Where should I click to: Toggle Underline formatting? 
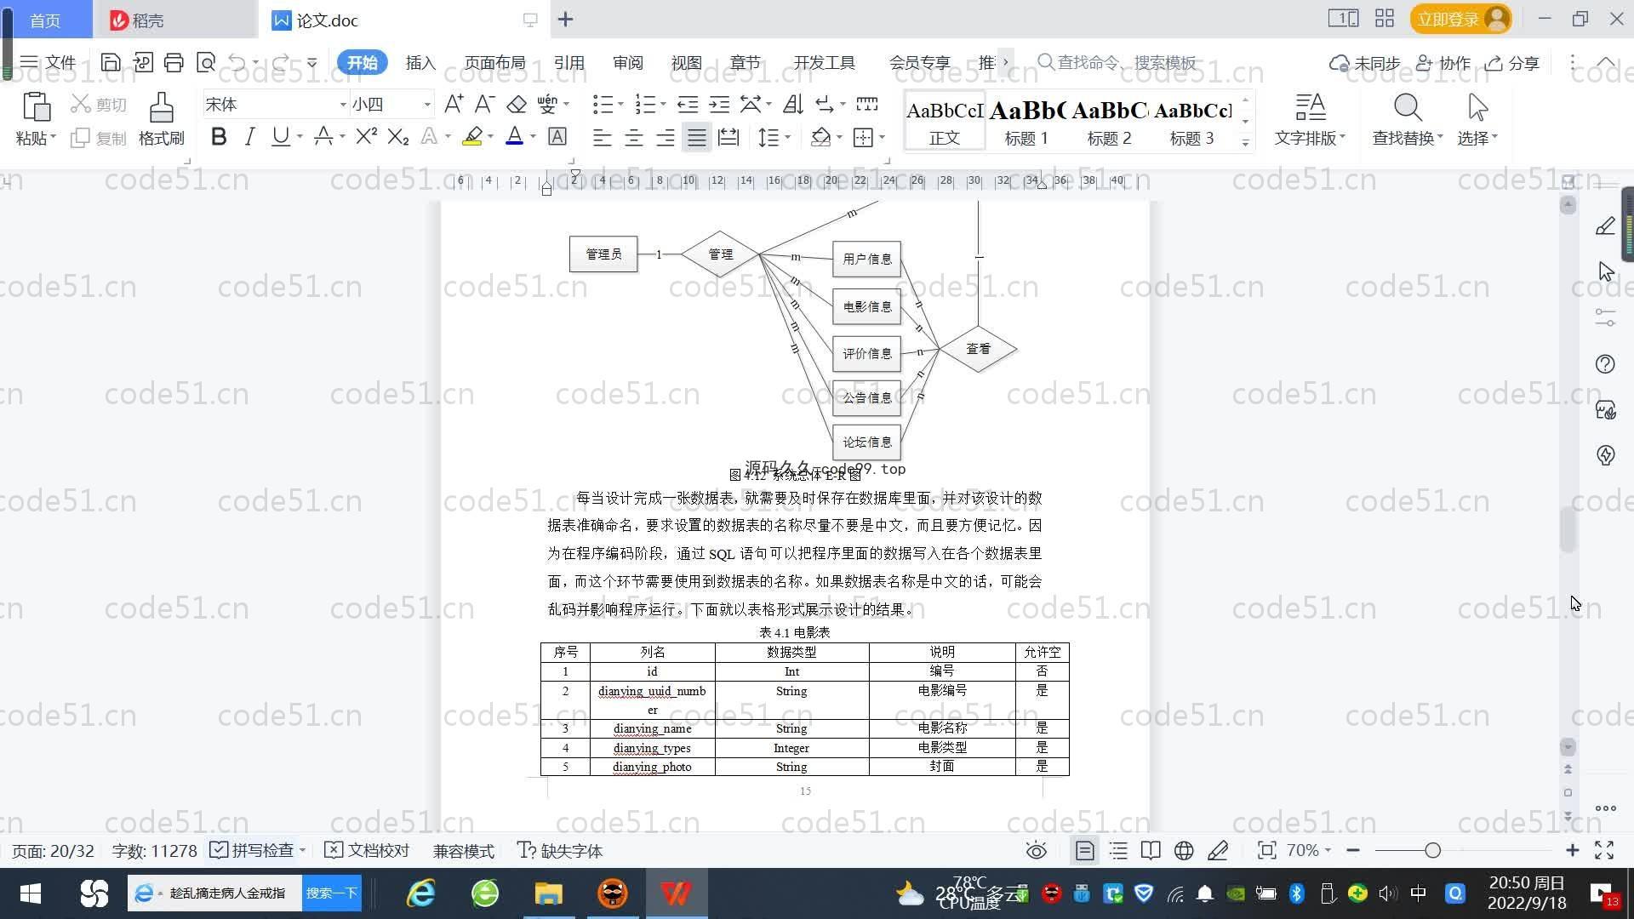click(x=280, y=136)
